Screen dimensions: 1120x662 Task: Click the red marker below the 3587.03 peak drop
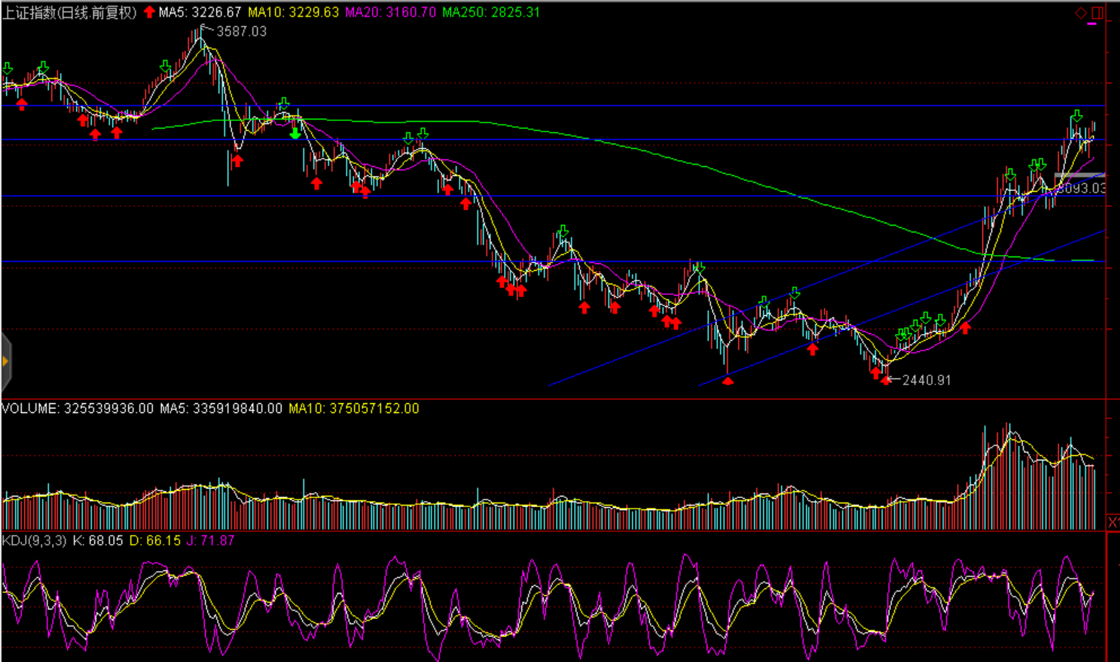point(237,160)
